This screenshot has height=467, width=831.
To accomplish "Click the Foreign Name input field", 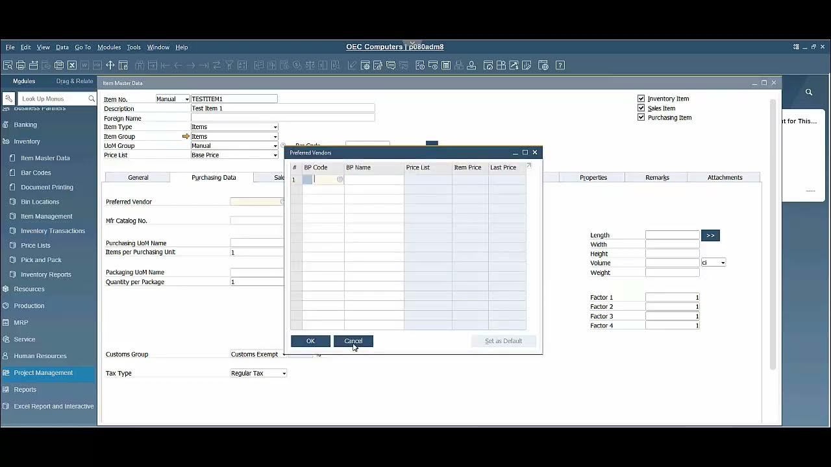I will point(282,118).
